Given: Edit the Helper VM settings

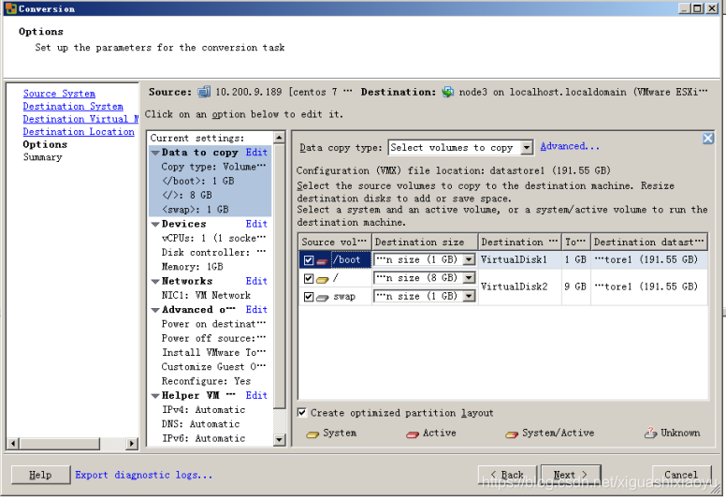Looking at the screenshot, I should pos(256,395).
